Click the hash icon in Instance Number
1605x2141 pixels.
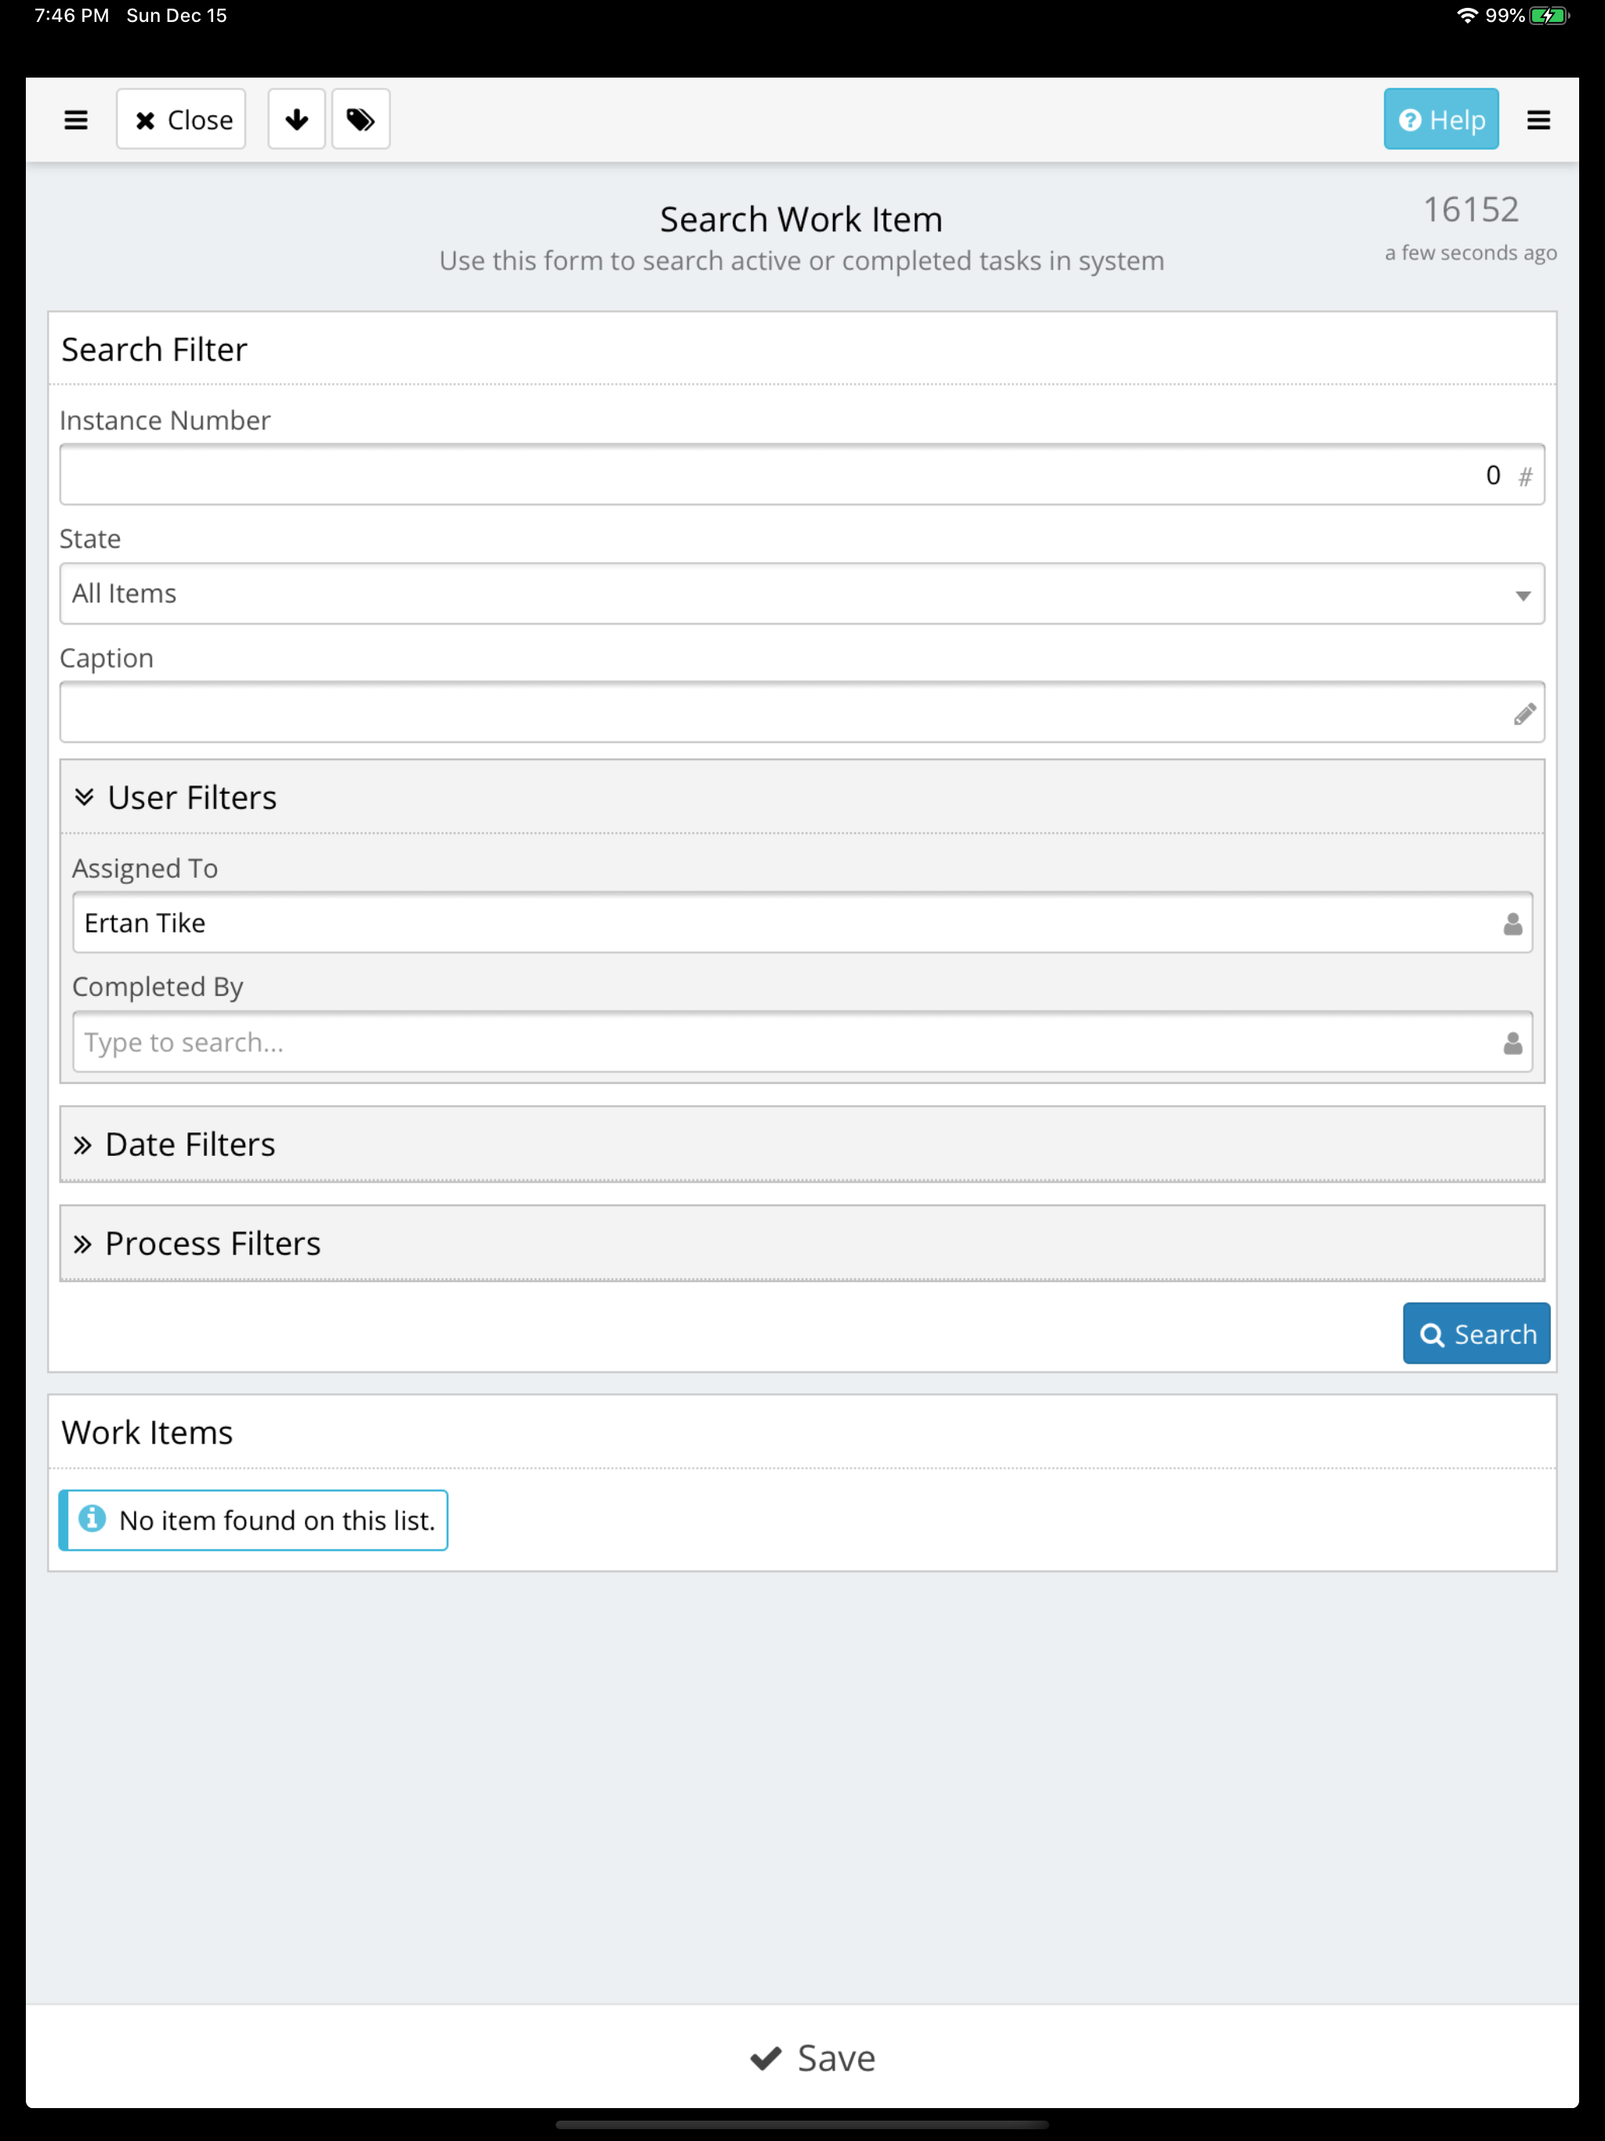coord(1524,476)
